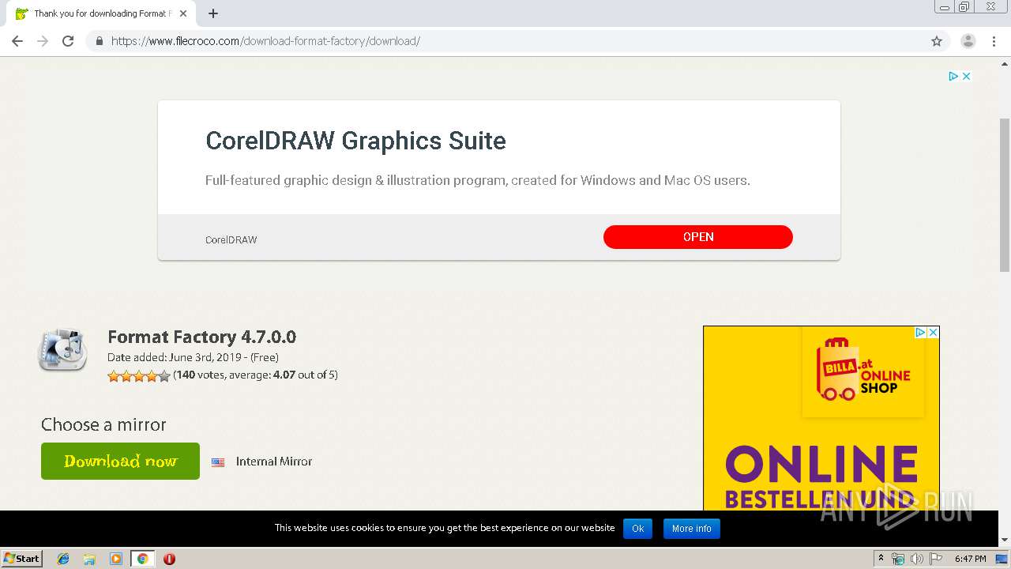Open the network tray icon
The width and height of the screenshot is (1011, 569).
(x=898, y=559)
